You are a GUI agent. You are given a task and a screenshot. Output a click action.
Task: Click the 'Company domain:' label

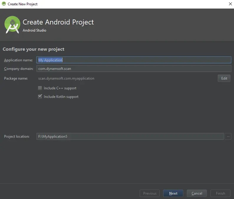[19, 69]
